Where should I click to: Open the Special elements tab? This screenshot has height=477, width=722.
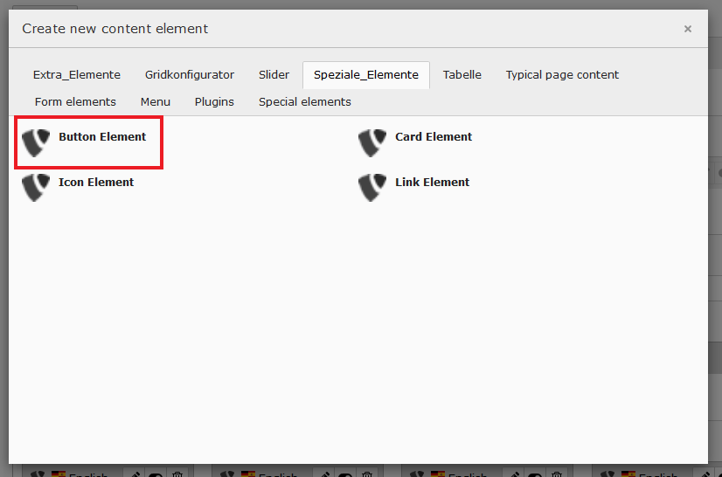pos(305,101)
